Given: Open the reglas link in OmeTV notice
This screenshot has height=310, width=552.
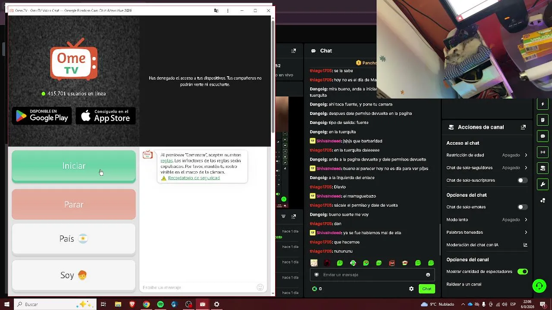Looking at the screenshot, I should (x=166, y=161).
